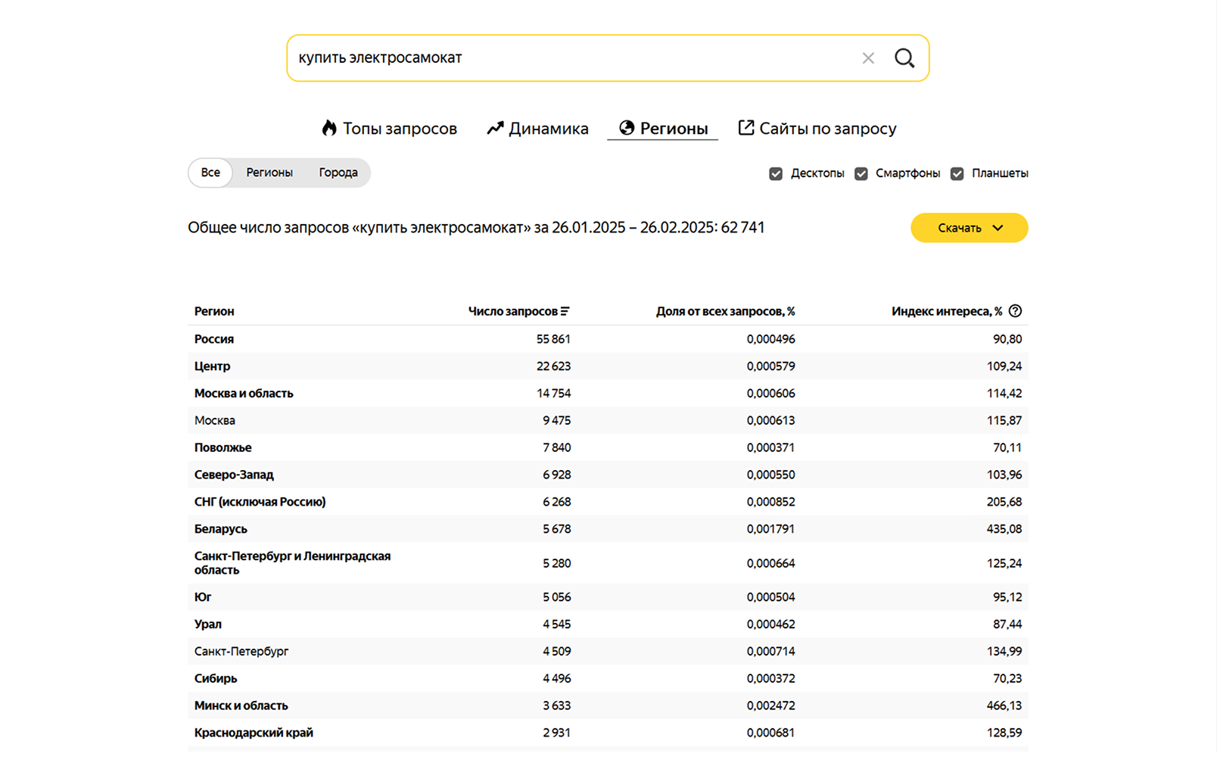Click the globe icon next to Регионы
Screen dimensions: 1217x757
point(627,128)
